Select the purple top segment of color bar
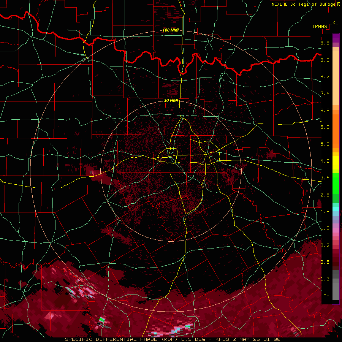342x342 pixels. click(336, 38)
